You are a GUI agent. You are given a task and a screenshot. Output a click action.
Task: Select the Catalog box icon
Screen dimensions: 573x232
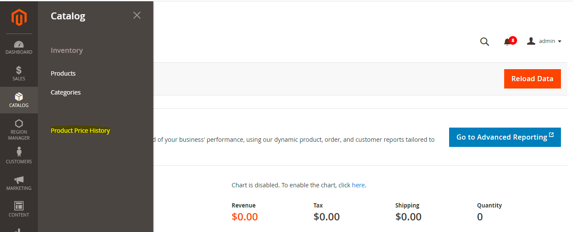coord(19,97)
